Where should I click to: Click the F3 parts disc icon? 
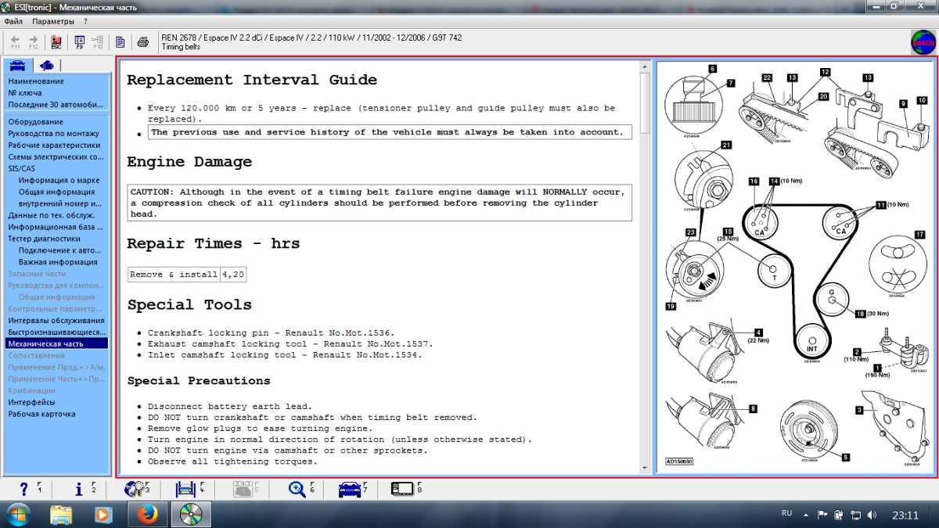point(134,490)
